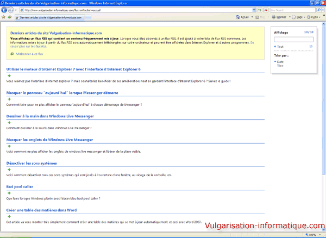
Task: Click the 'M'abonner à ce flux' link
Action: (x=29, y=54)
